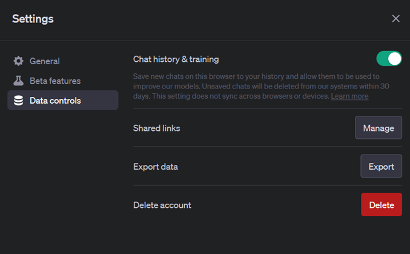410x254 pixels.
Task: Click the Shared links row label
Action: (x=156, y=128)
